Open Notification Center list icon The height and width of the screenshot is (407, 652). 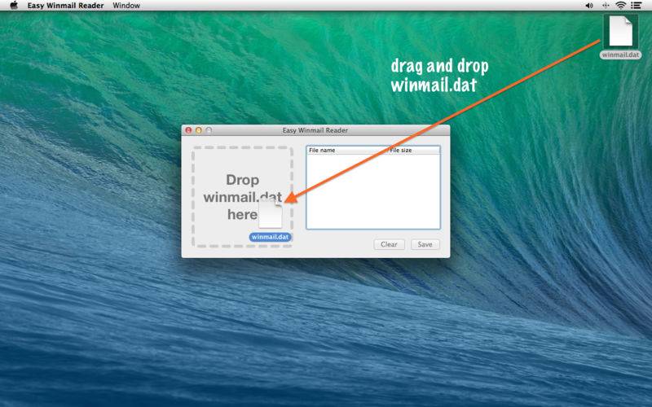point(636,6)
